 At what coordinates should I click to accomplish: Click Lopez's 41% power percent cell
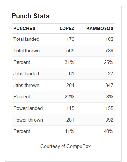pos(70,131)
